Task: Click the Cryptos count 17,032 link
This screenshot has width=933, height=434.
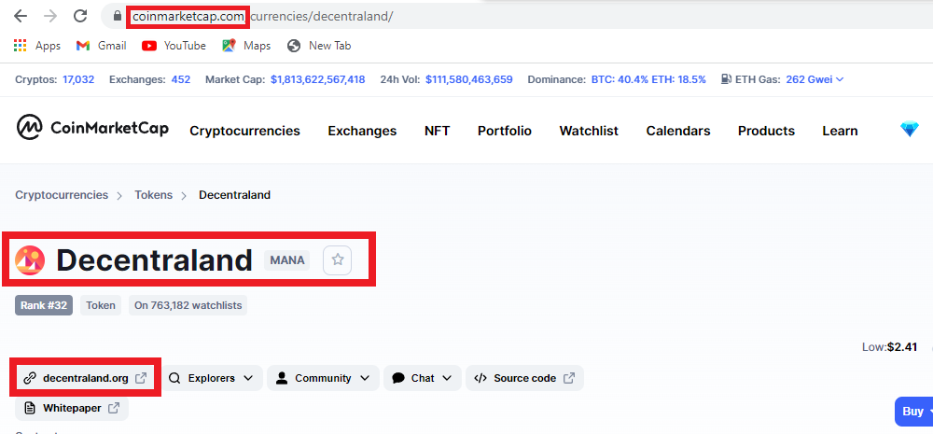Action: point(78,79)
